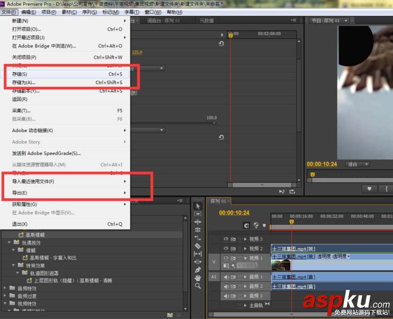This screenshot has width=393, height=319.
Task: Open 导出(E) submenu
Action: pos(65,193)
